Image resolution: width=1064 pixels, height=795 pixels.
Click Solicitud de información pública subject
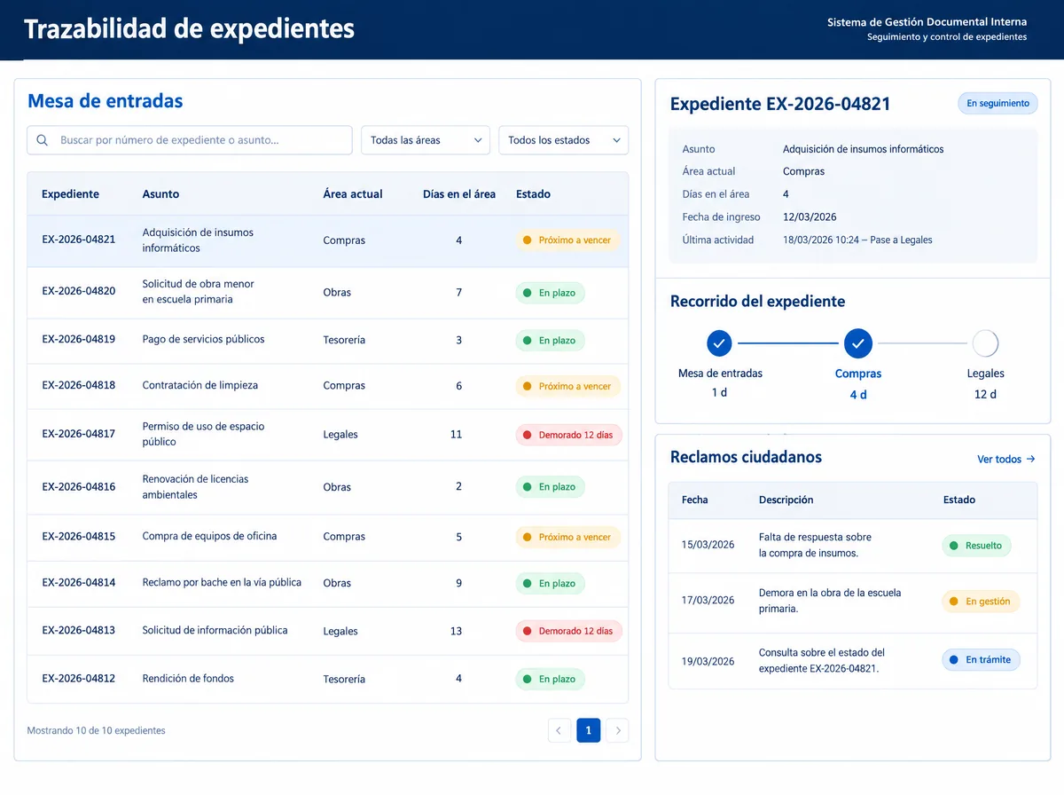point(215,631)
